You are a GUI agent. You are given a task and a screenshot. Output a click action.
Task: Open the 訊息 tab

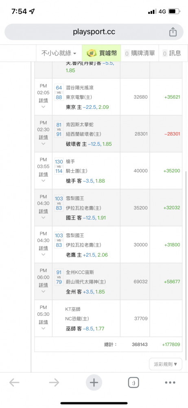point(172,53)
